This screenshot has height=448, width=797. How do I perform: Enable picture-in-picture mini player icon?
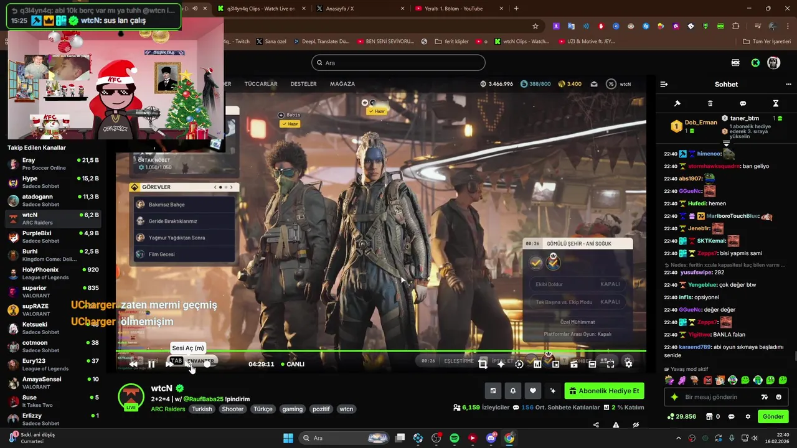pos(555,364)
